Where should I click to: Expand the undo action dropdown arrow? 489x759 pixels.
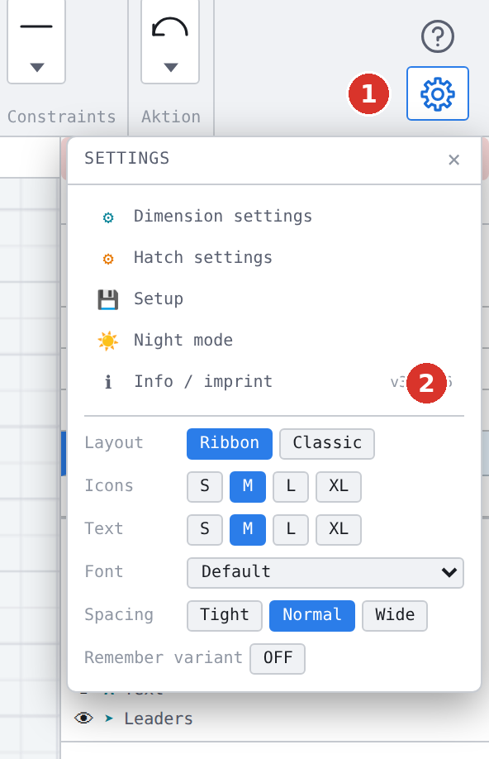tap(170, 67)
